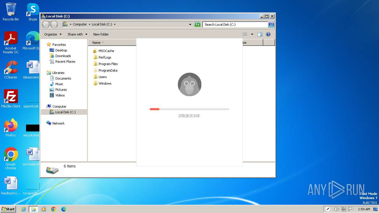Click the Action Center flag tray icon
The image size is (379, 213).
point(350,209)
